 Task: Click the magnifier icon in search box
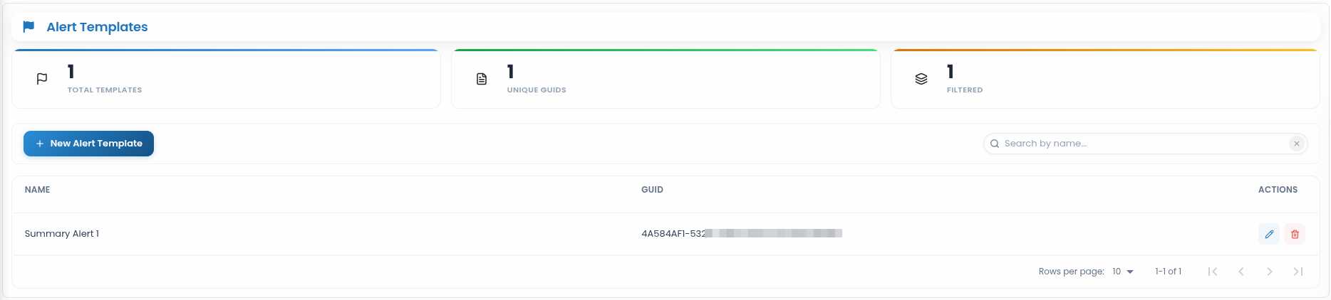tap(995, 144)
